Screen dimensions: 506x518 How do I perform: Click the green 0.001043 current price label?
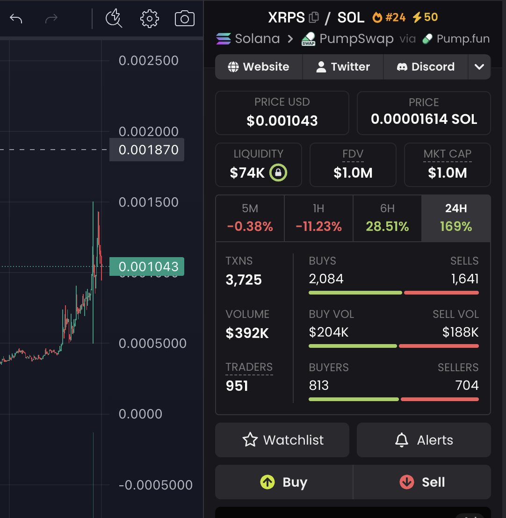(x=147, y=266)
